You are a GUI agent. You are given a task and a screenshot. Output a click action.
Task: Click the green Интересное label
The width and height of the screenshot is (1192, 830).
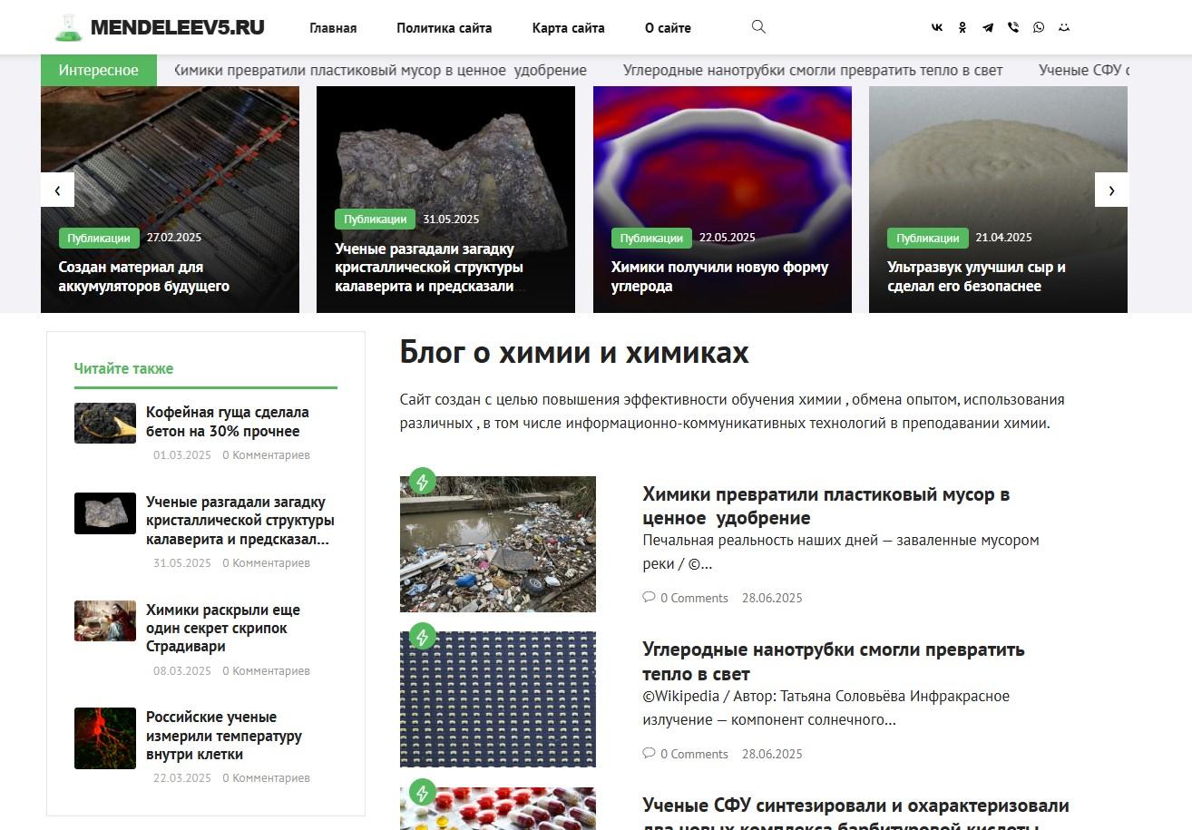pos(99,70)
